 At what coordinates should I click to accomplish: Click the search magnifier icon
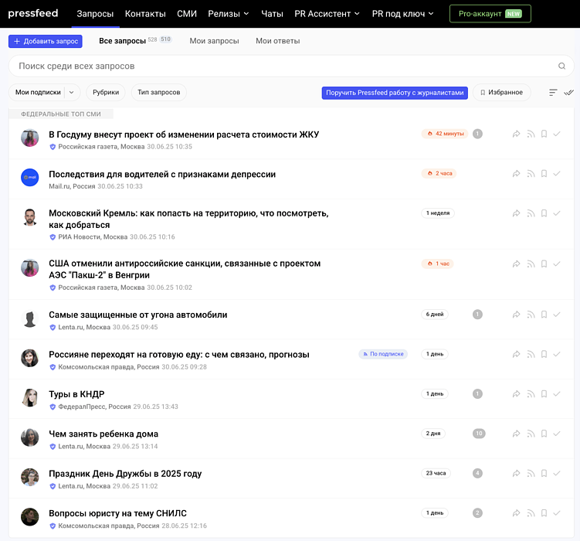click(x=561, y=66)
